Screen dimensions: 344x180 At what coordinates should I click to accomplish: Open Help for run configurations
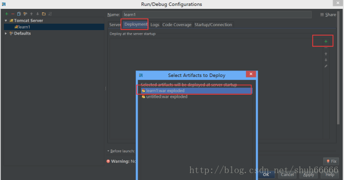click(330, 175)
